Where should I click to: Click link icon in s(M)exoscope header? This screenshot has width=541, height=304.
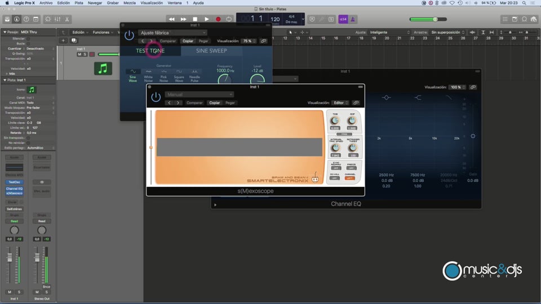pyautogui.click(x=356, y=102)
